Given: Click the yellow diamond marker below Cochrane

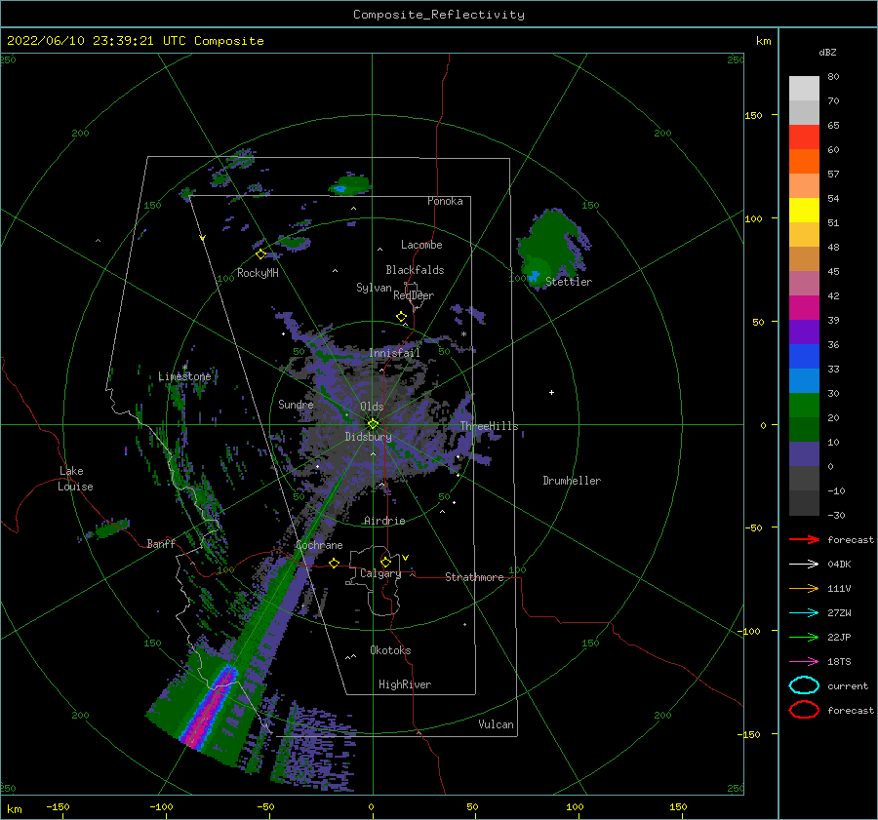Looking at the screenshot, I should coord(335,563).
